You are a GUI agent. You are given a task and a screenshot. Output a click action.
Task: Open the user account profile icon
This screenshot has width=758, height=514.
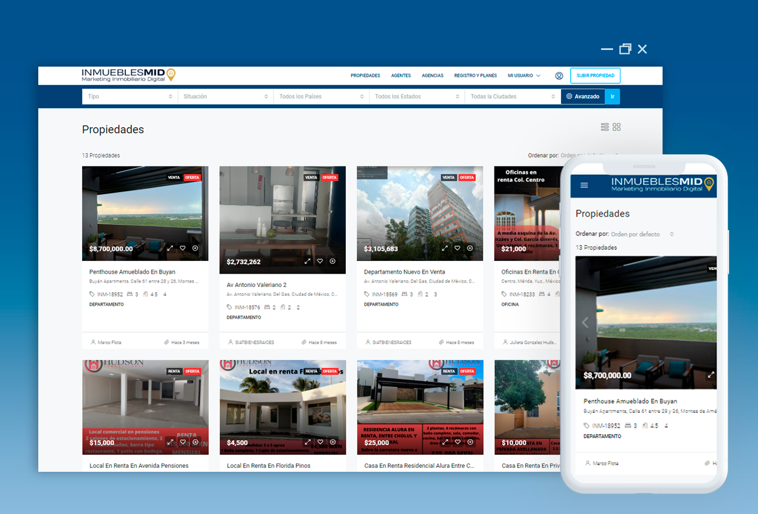click(x=559, y=75)
